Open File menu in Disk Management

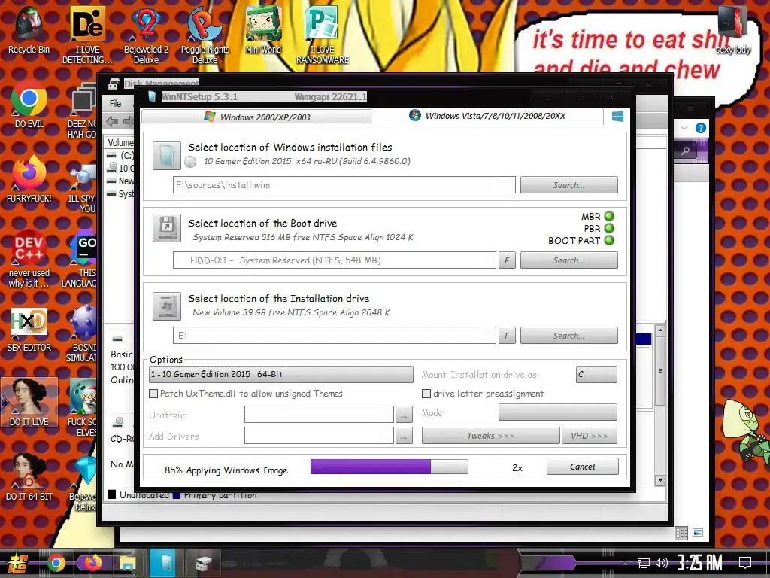coord(115,104)
